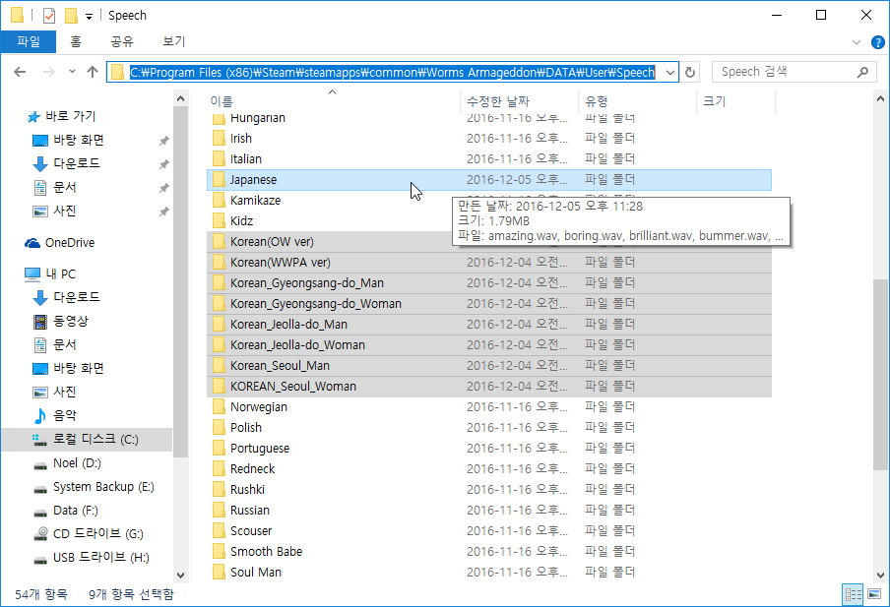Click the address bar path field
Image resolution: width=890 pixels, height=607 pixels.
pos(392,72)
